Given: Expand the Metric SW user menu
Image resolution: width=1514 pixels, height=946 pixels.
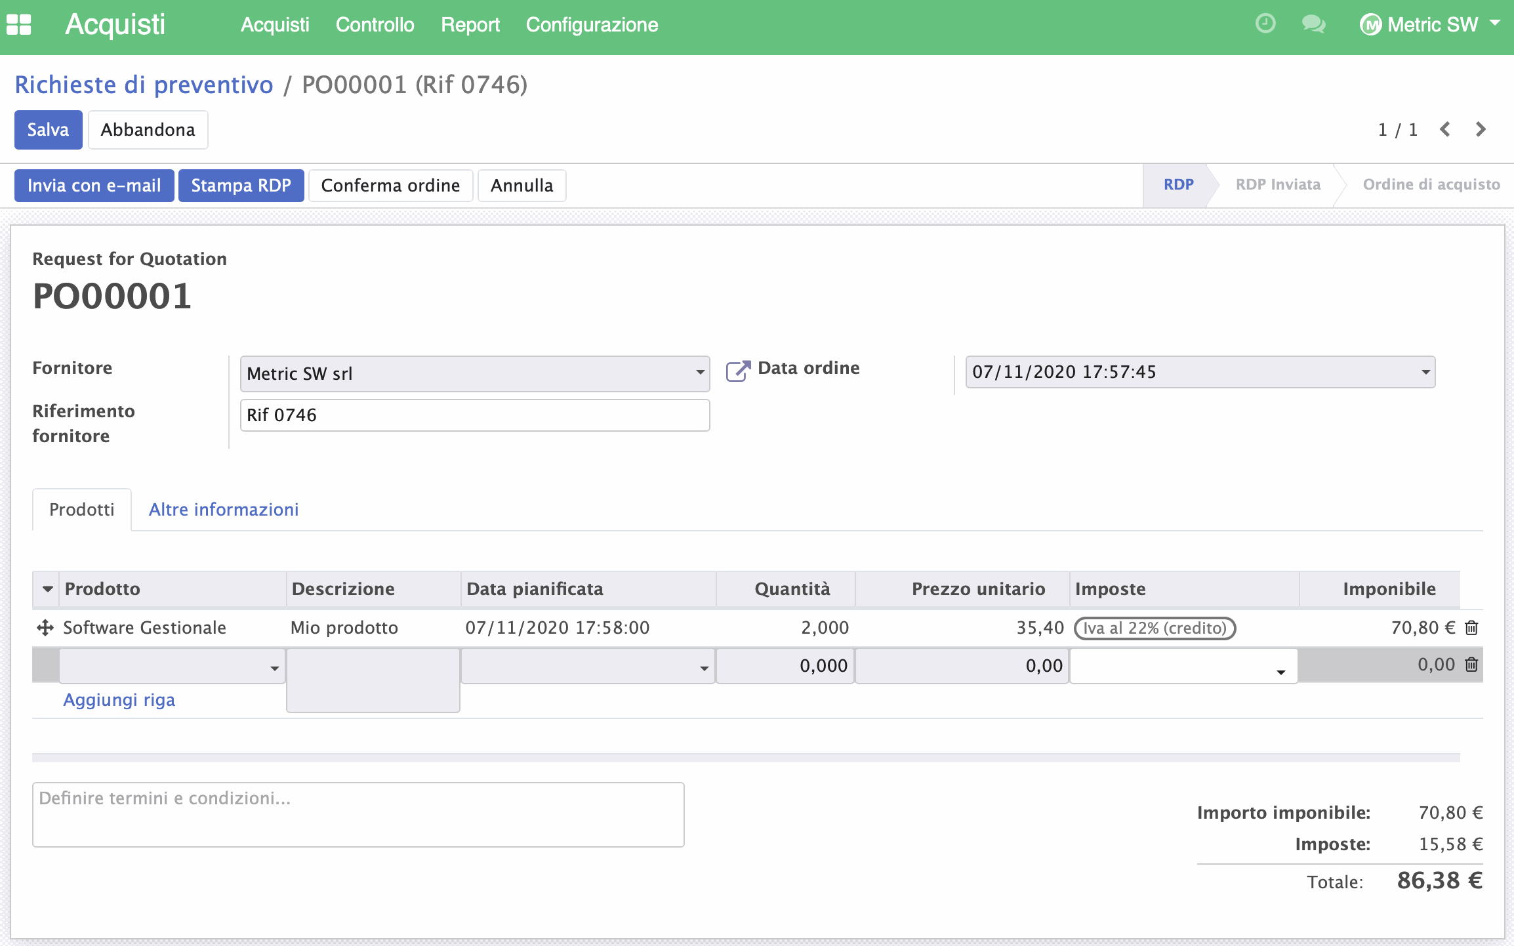Looking at the screenshot, I should [1495, 24].
